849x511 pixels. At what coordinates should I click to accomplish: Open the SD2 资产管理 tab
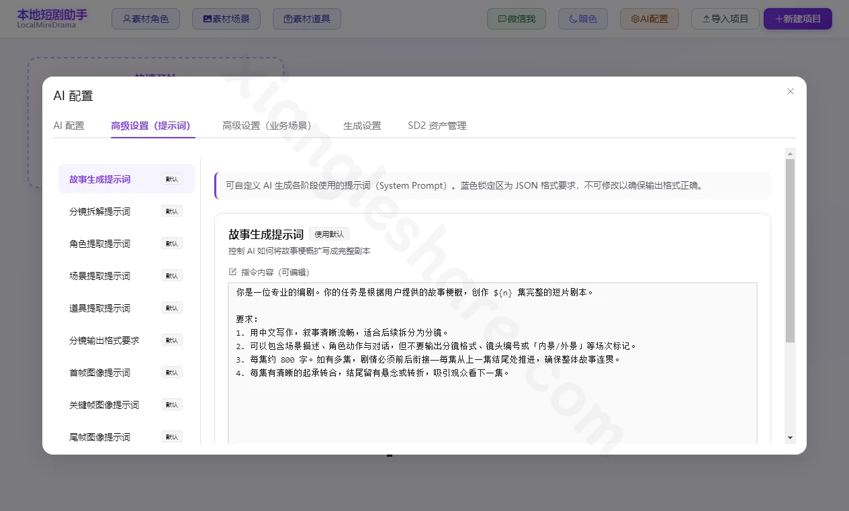tap(437, 126)
